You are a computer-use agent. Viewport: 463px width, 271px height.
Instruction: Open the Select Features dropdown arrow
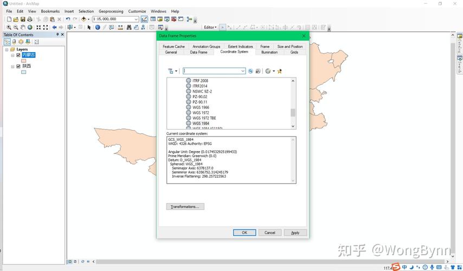pyautogui.click(x=75, y=27)
